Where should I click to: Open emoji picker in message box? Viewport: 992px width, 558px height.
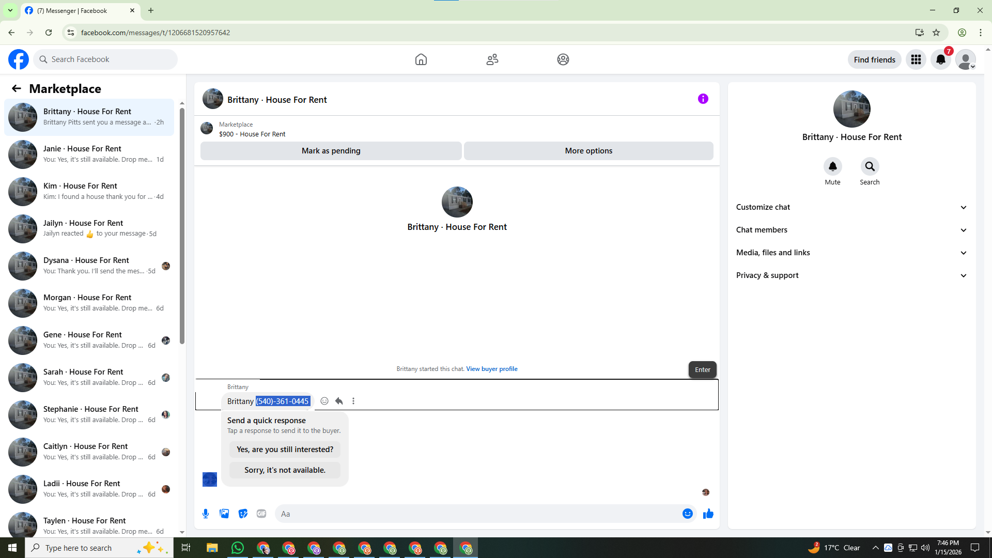(687, 514)
